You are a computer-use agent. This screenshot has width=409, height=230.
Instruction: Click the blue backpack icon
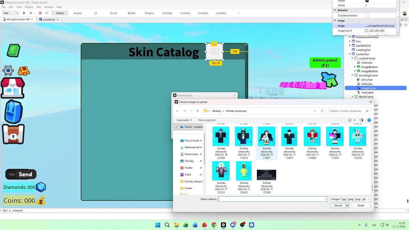pos(13,111)
